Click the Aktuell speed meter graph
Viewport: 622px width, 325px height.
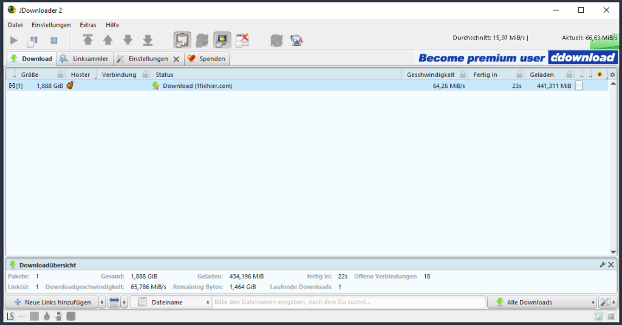click(x=604, y=42)
